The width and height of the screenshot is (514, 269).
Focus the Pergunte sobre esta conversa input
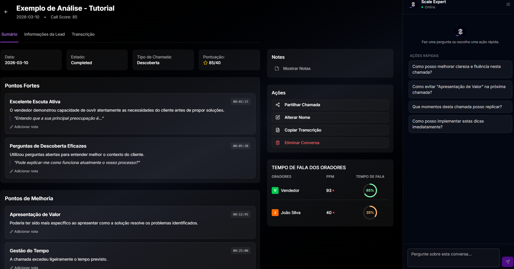(453, 257)
